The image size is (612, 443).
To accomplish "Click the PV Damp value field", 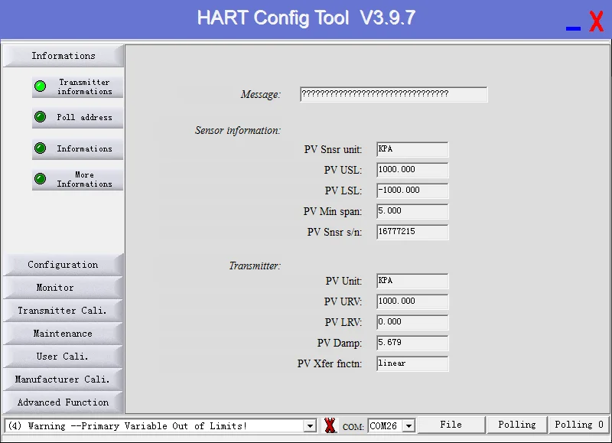I will 412,343.
